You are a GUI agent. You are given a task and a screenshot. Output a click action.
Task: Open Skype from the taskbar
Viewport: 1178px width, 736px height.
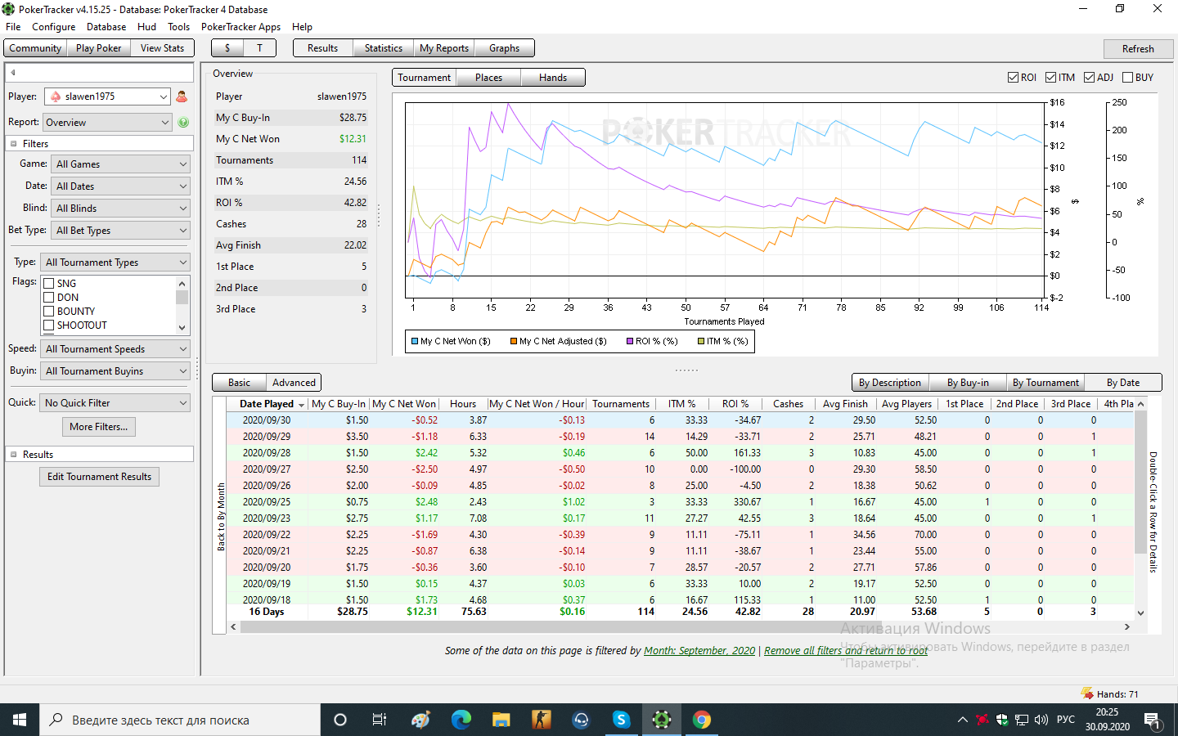click(622, 720)
